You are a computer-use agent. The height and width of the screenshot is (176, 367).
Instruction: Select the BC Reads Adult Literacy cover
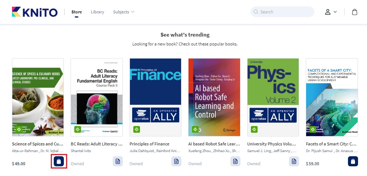point(96,97)
